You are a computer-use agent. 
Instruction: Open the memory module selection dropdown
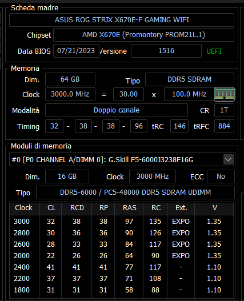(229, 159)
